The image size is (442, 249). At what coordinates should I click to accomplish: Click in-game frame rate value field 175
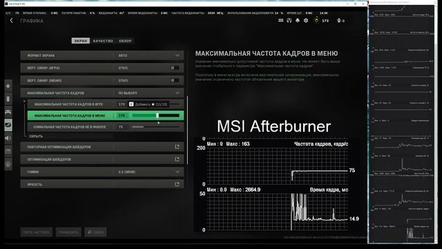(x=122, y=104)
